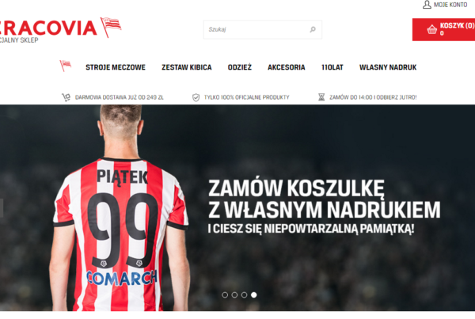The width and height of the screenshot is (475, 319).
Task: Open the 110LAT menu item
Action: point(332,67)
